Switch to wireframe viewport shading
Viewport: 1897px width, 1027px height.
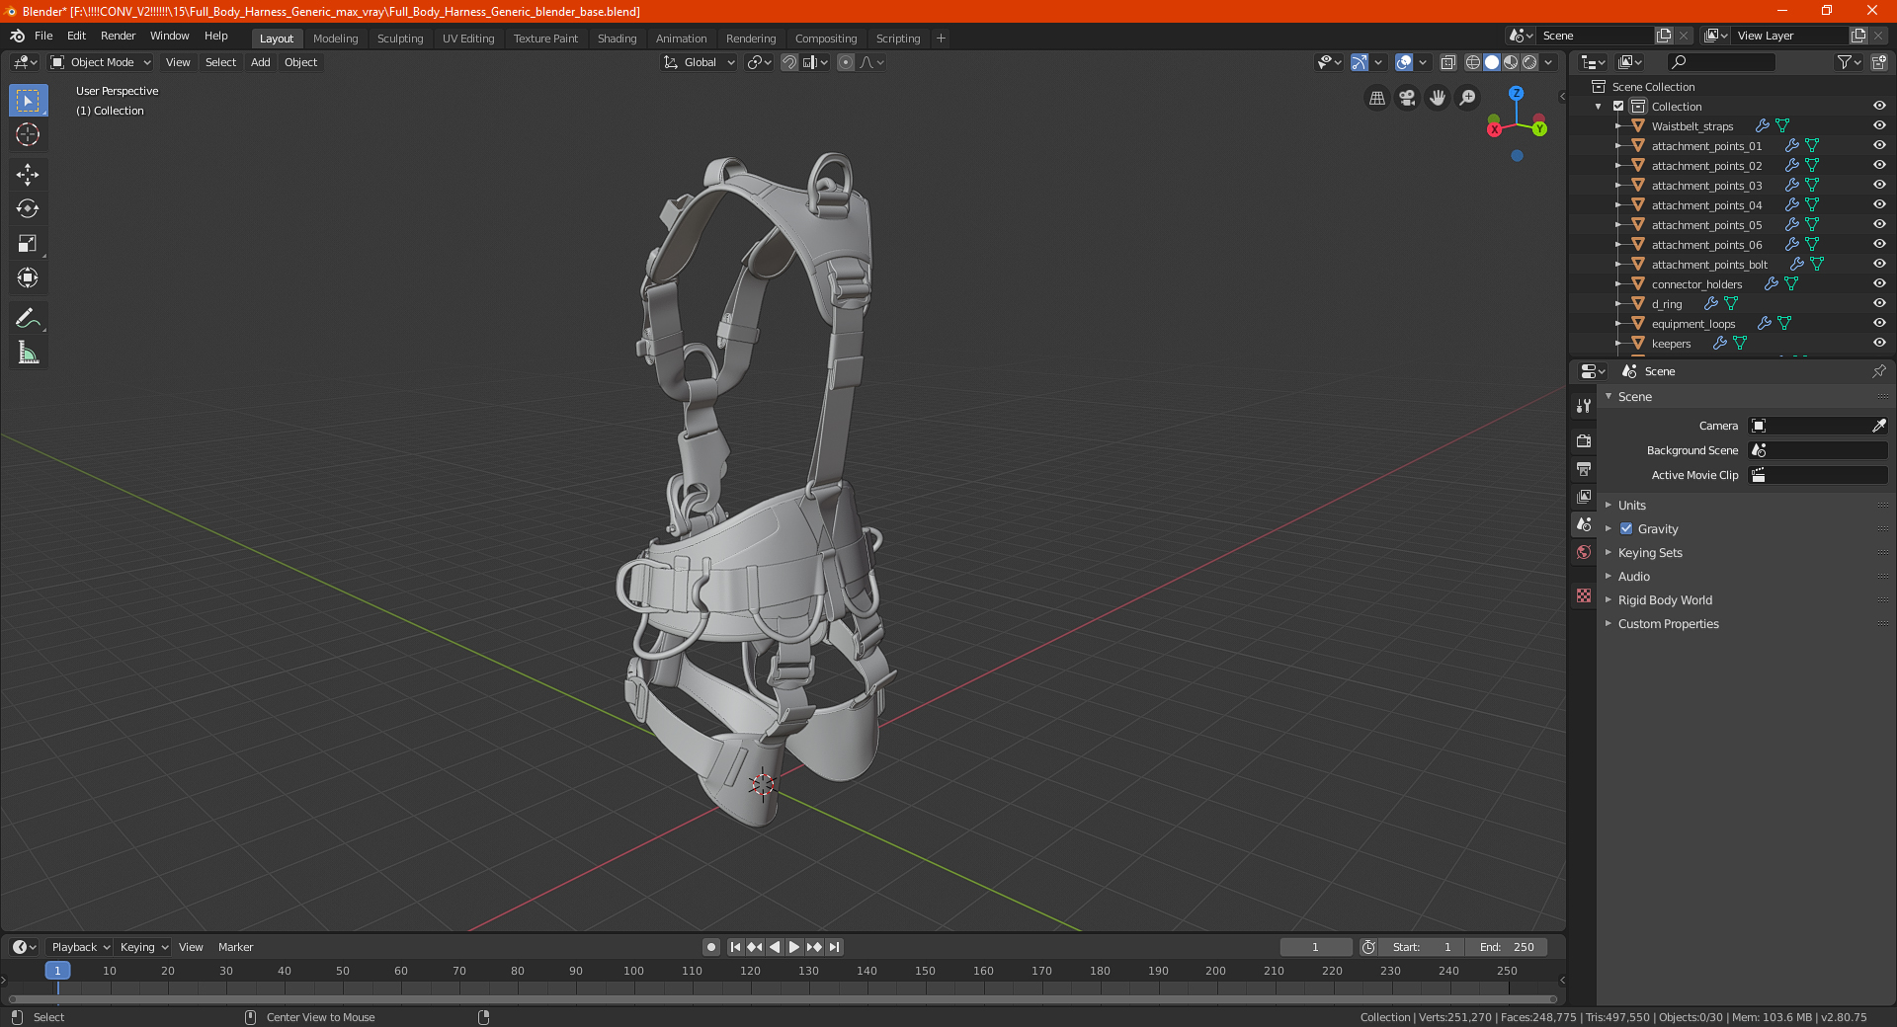[1472, 62]
